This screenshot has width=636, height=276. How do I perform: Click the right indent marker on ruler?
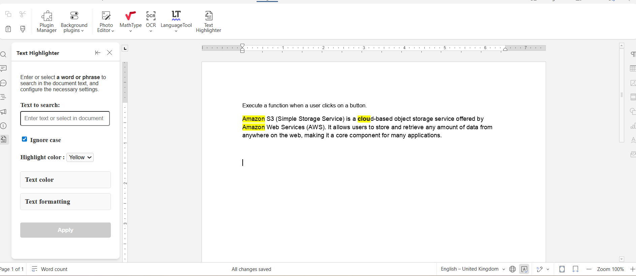[x=505, y=49]
